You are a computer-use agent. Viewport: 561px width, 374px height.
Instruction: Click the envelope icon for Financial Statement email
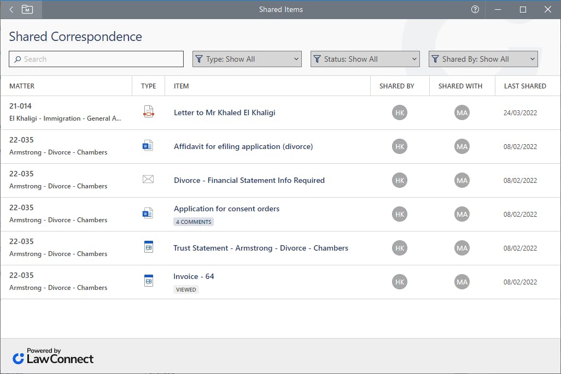pos(148,180)
